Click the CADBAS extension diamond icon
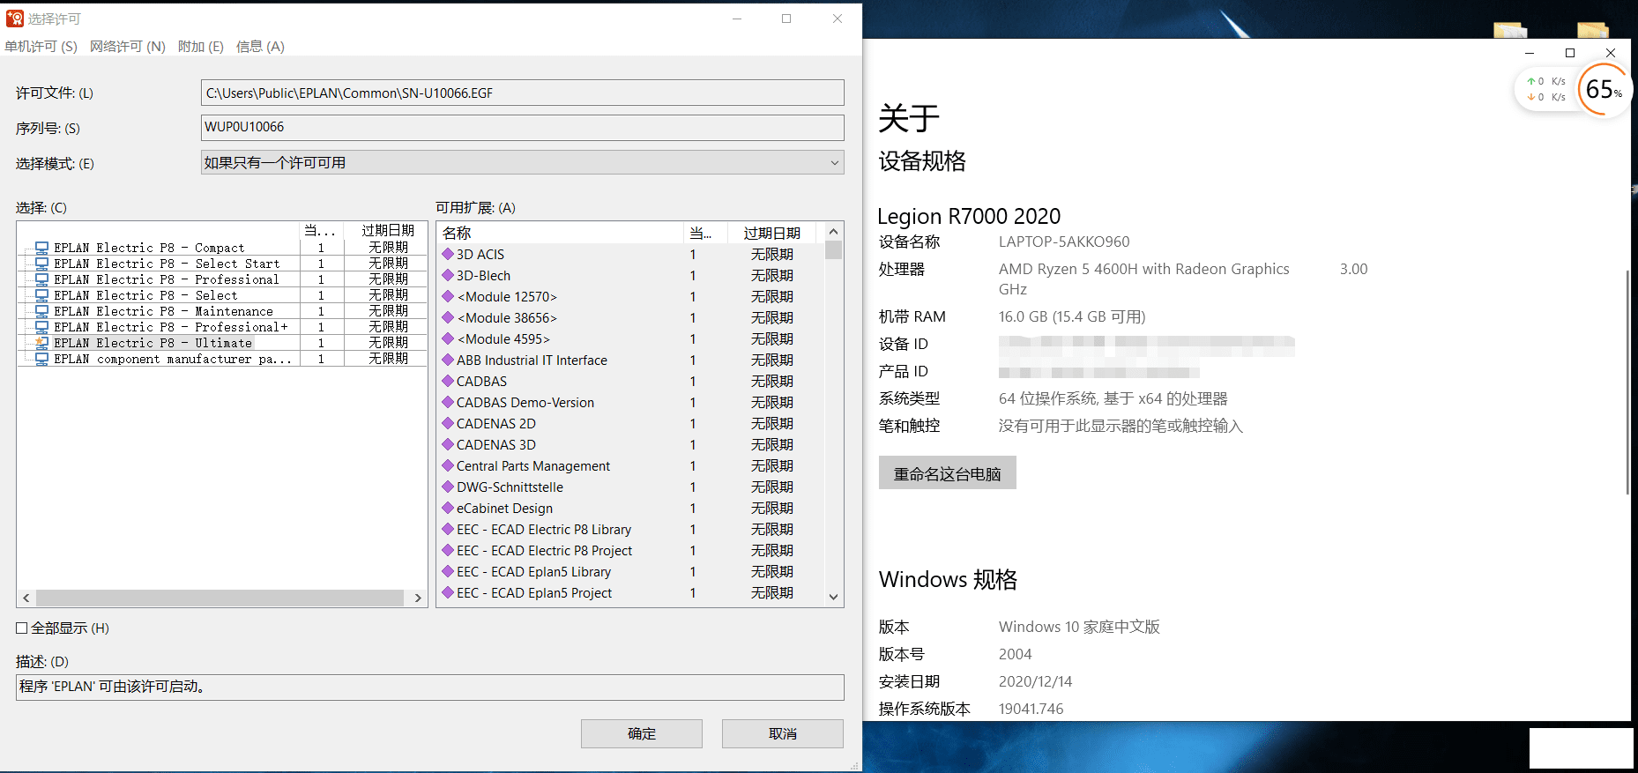Viewport: 1638px width, 773px height. coord(448,381)
